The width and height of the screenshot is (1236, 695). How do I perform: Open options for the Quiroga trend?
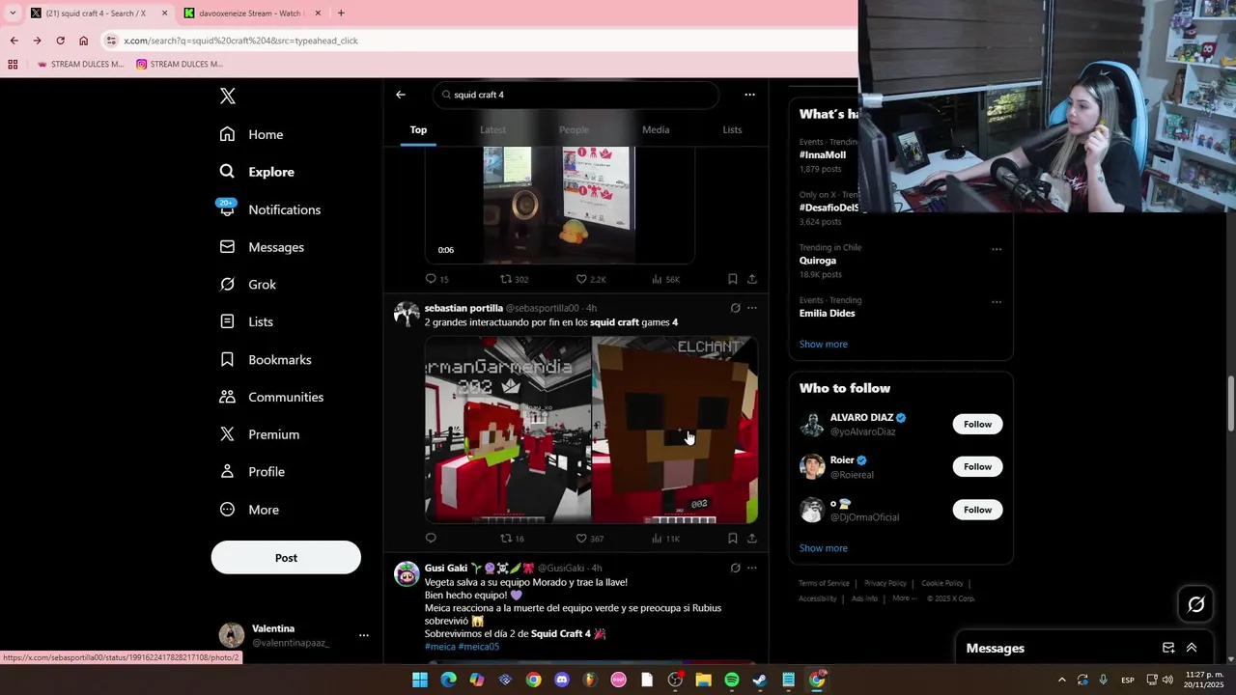click(x=997, y=249)
